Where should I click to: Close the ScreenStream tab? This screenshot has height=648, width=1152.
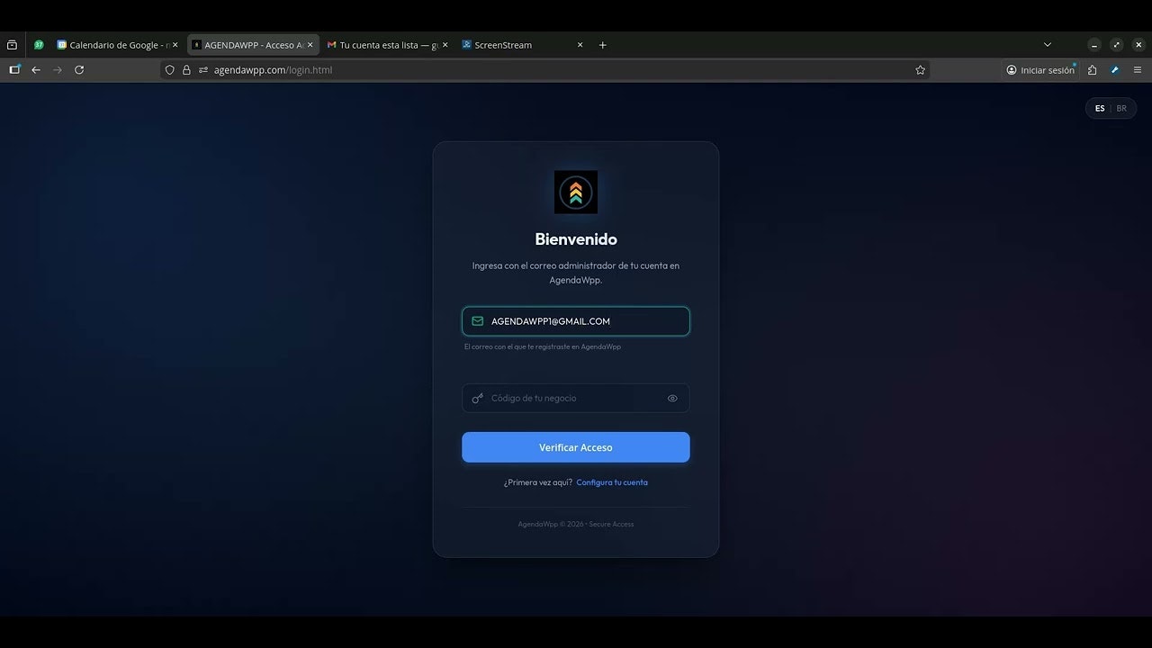tap(580, 45)
